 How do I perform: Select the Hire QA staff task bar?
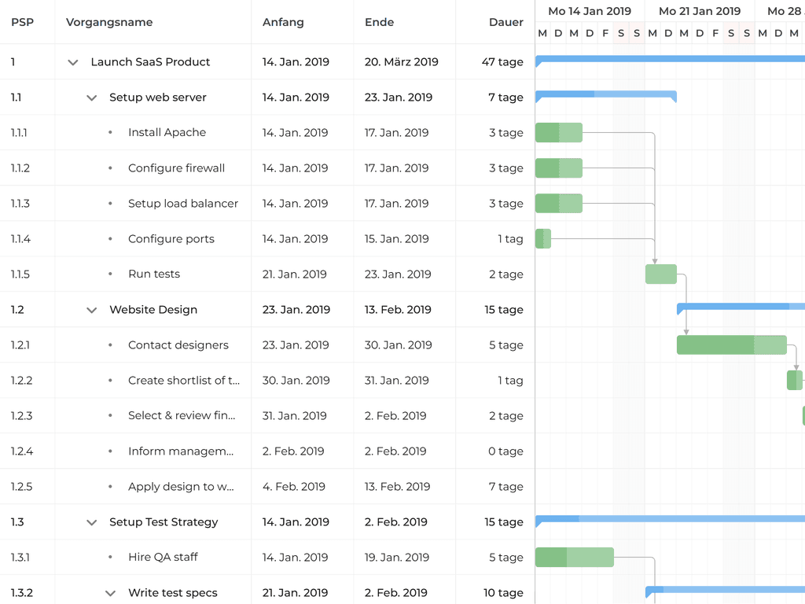[x=574, y=558]
